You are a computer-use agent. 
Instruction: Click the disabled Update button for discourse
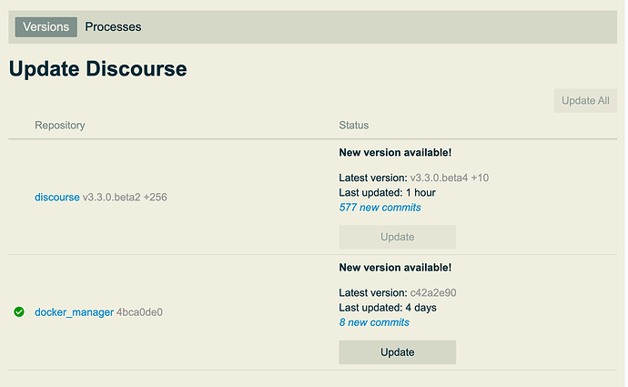tap(398, 237)
